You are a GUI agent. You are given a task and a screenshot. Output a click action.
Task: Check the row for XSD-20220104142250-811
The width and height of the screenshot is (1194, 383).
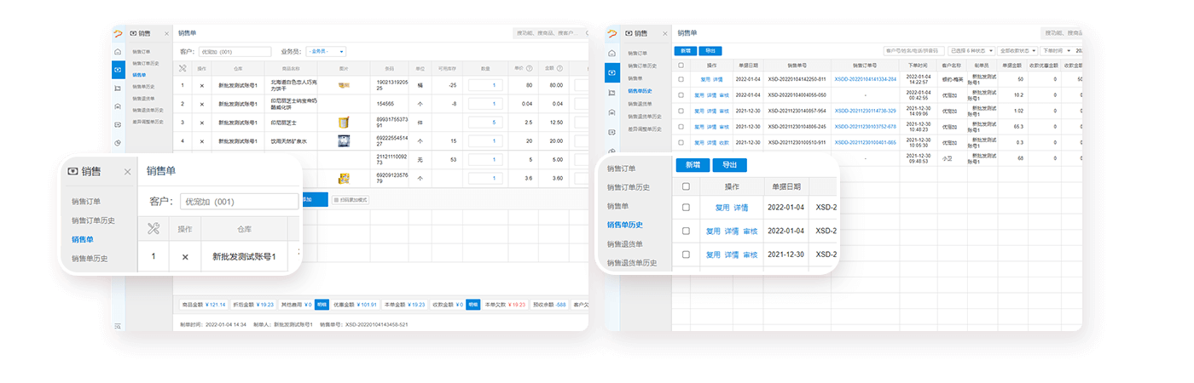[x=680, y=79]
